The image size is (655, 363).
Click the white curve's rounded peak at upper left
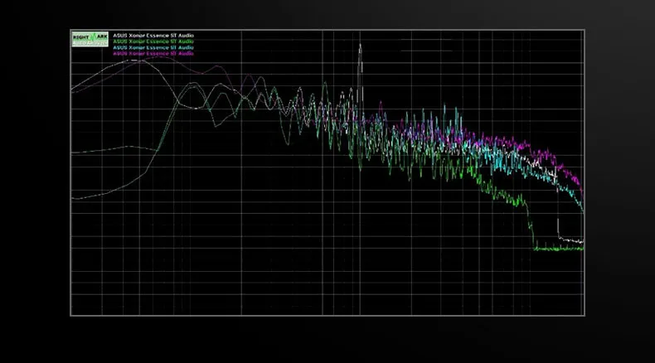(x=134, y=60)
